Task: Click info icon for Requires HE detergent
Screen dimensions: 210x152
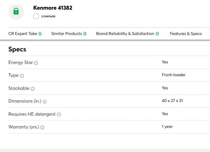Action: (x=59, y=114)
